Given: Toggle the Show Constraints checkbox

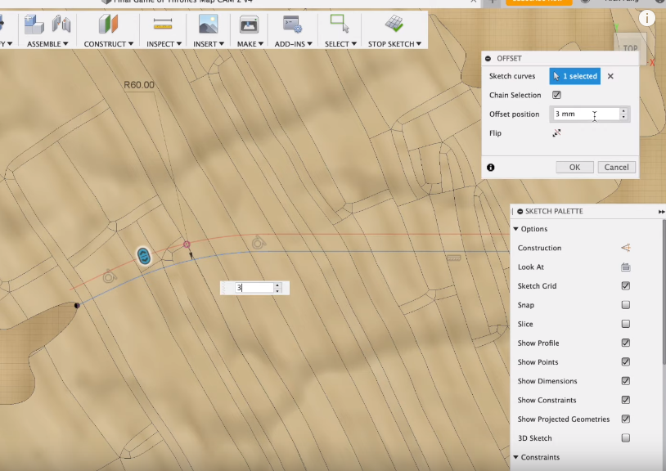Looking at the screenshot, I should click(626, 400).
